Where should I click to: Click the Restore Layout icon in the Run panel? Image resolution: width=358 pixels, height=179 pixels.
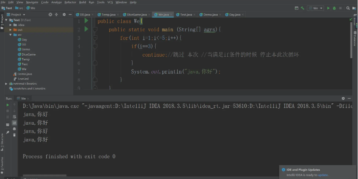tap(8, 125)
